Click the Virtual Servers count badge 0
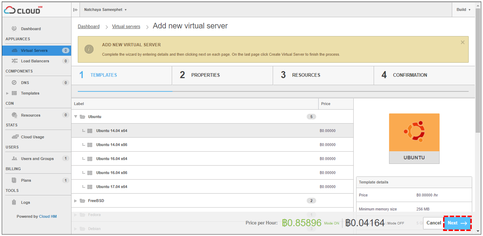 (66, 51)
